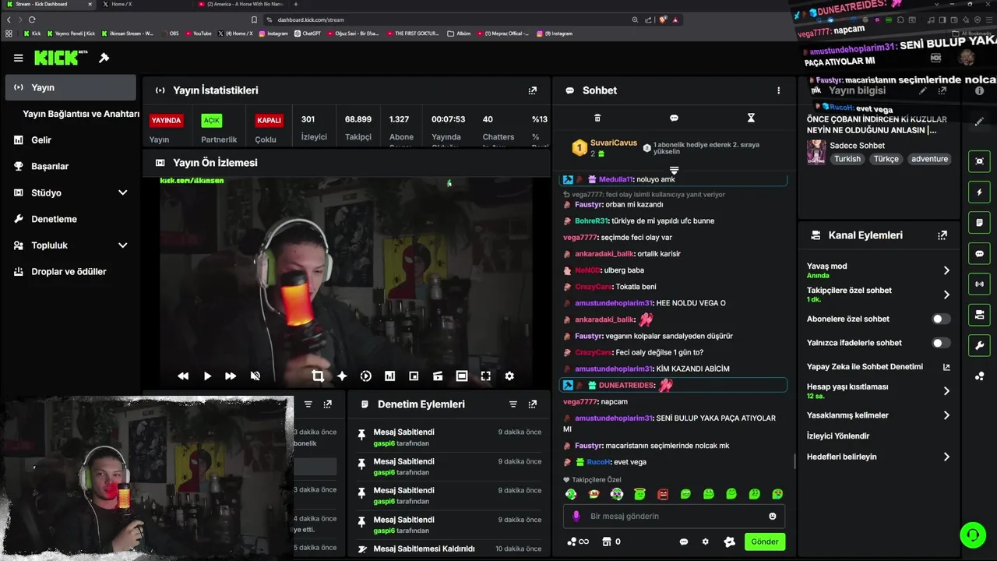997x561 pixels.
Task: Toggle Yalnızca ifadelerle sohbet switch
Action: 941,343
